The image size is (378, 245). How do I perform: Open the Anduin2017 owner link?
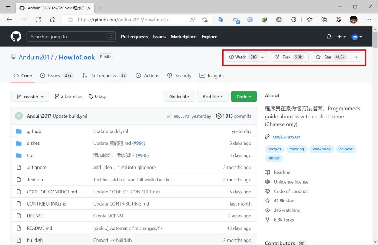tap(36, 57)
